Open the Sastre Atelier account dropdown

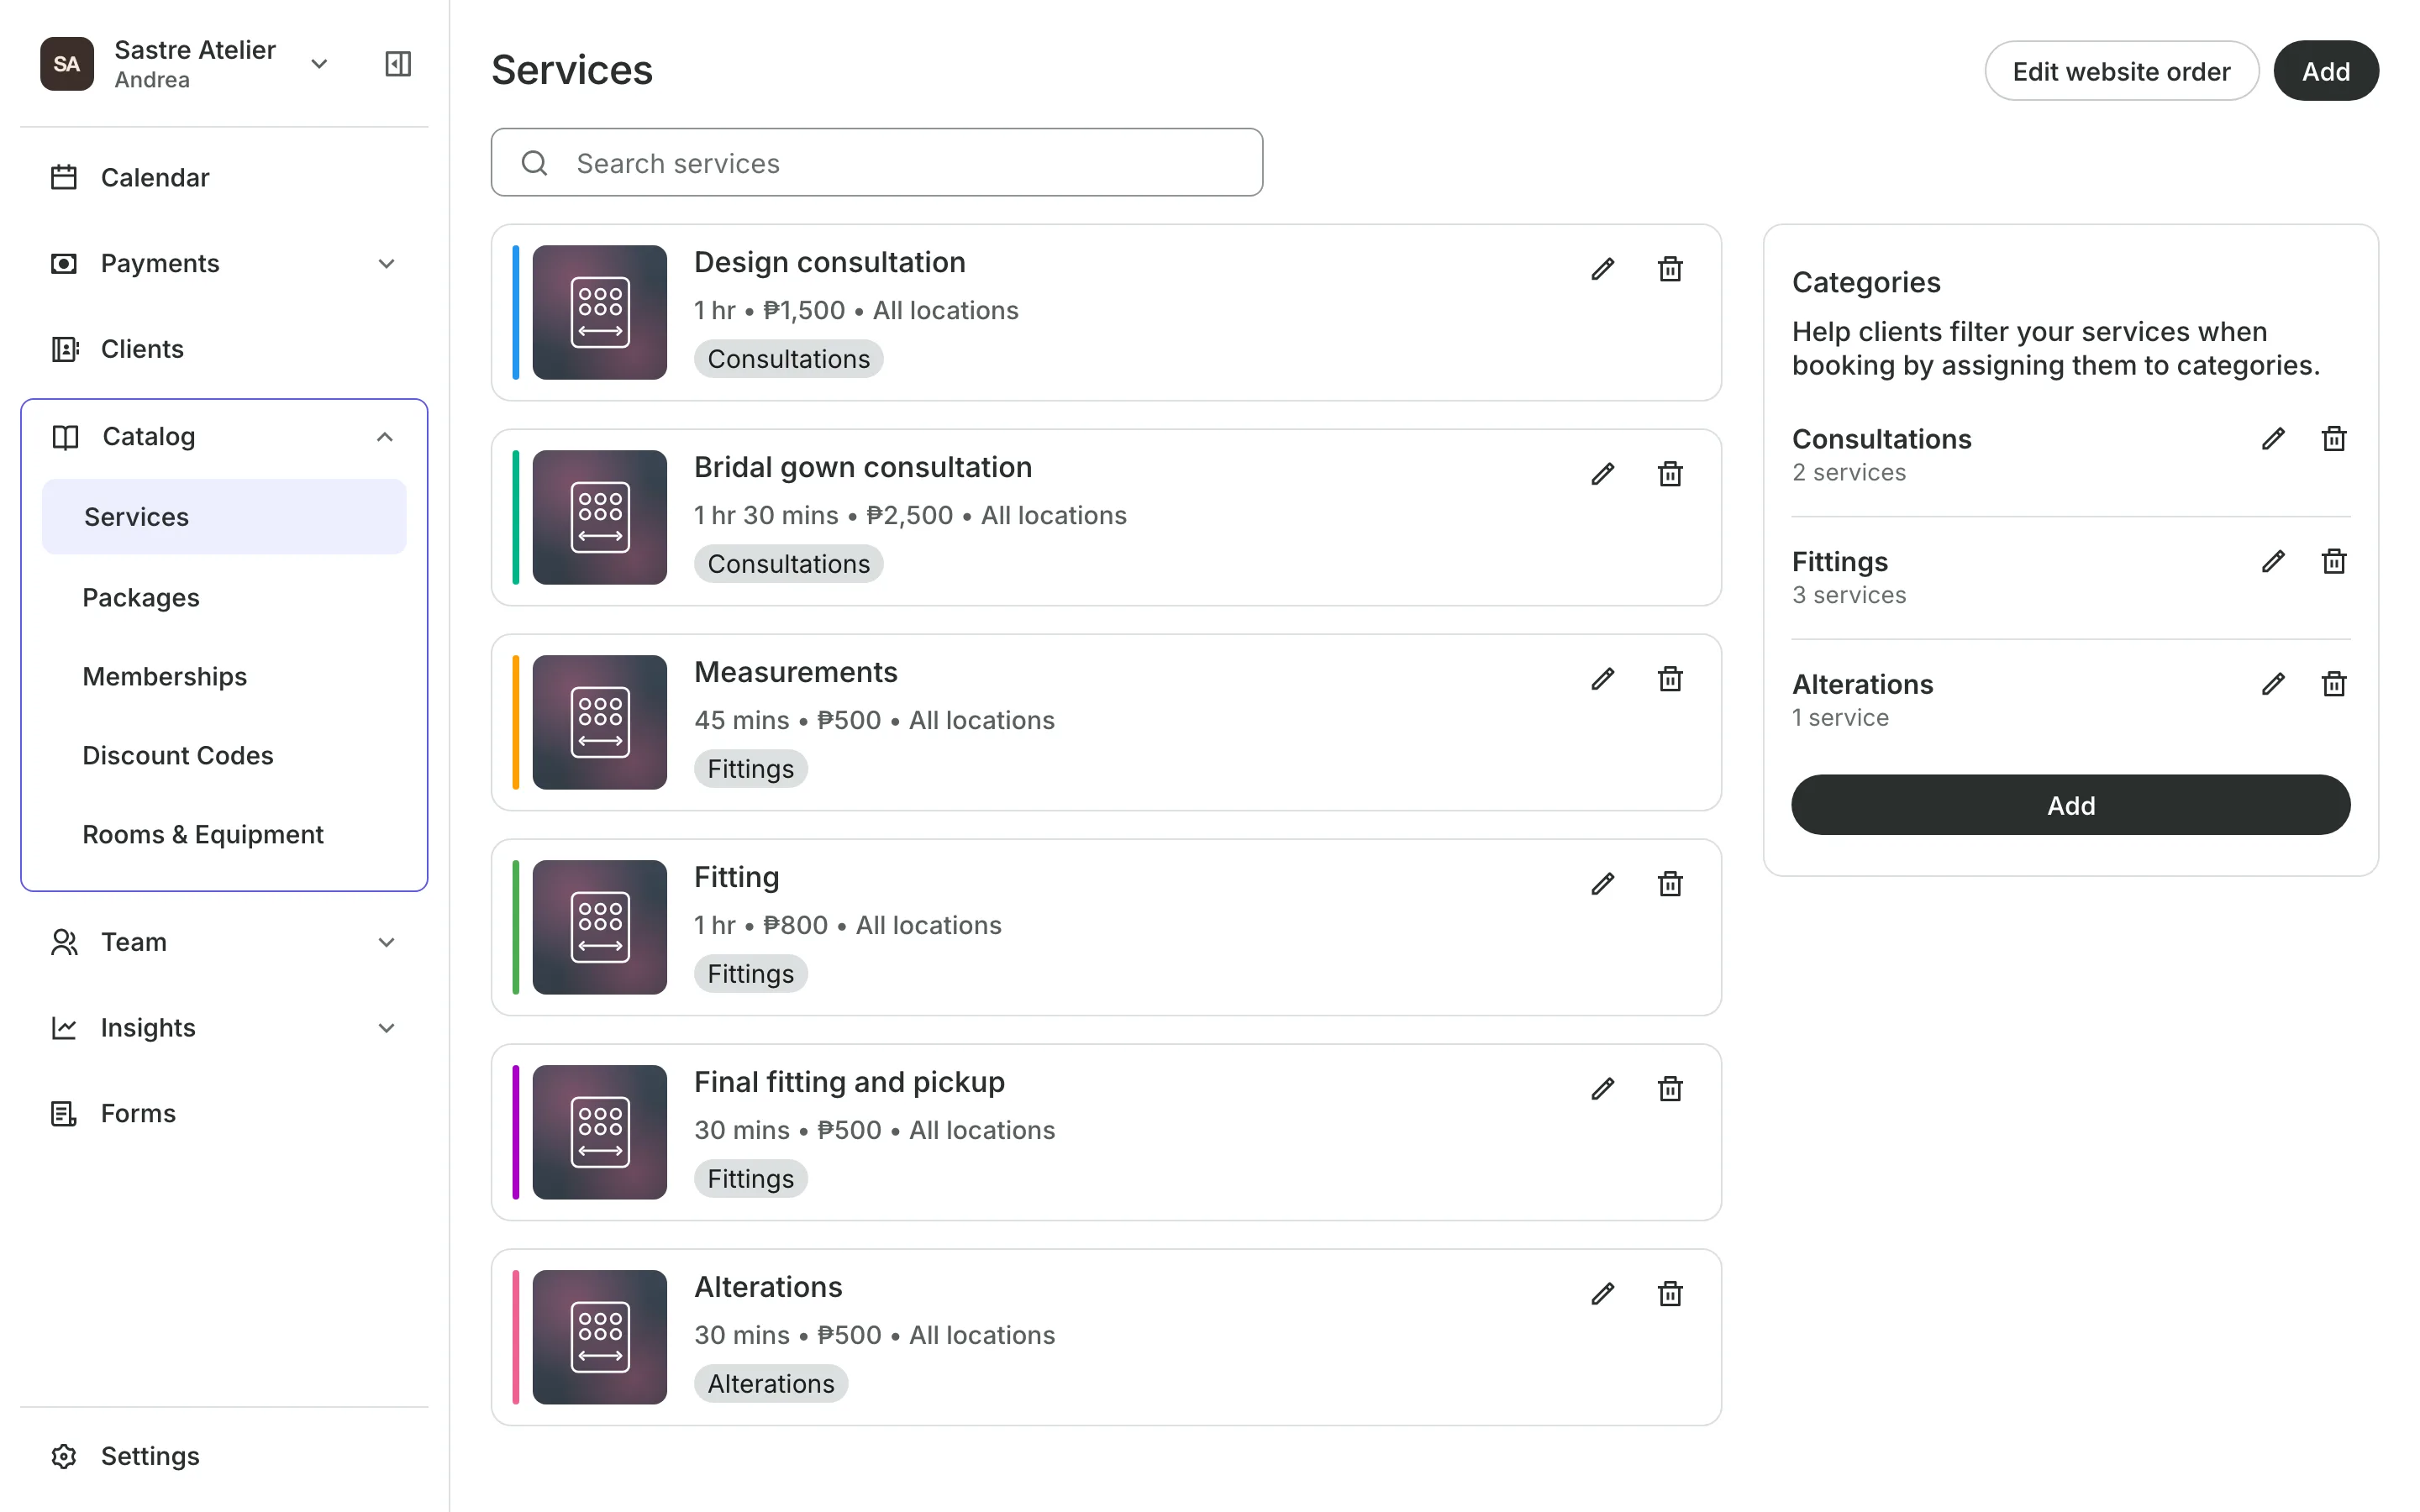click(319, 64)
